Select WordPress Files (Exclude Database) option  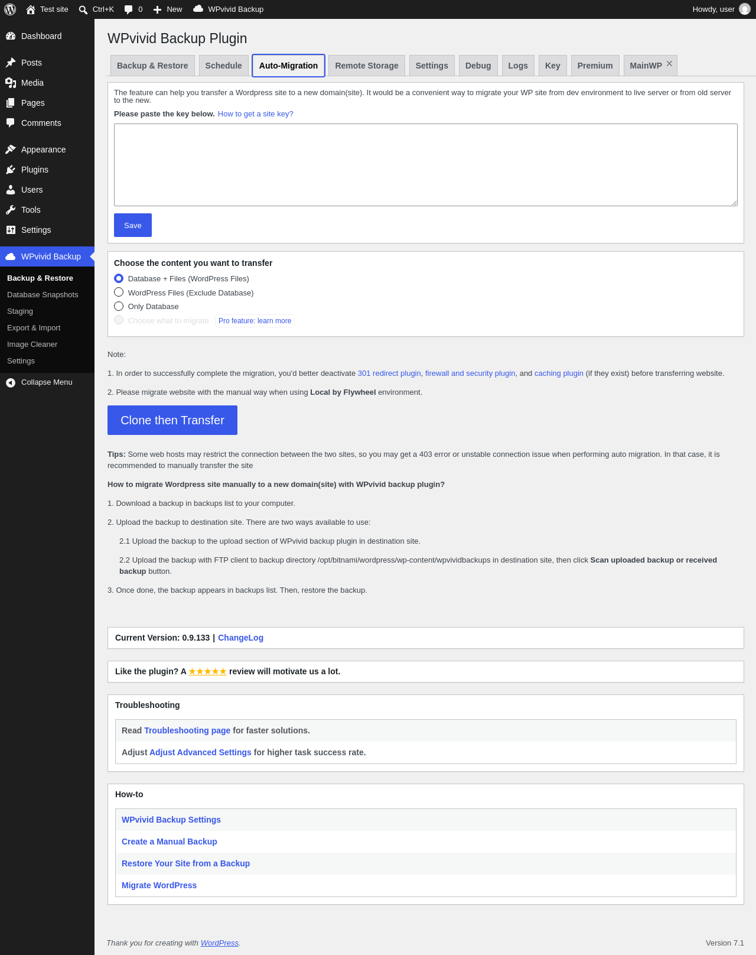coord(119,292)
